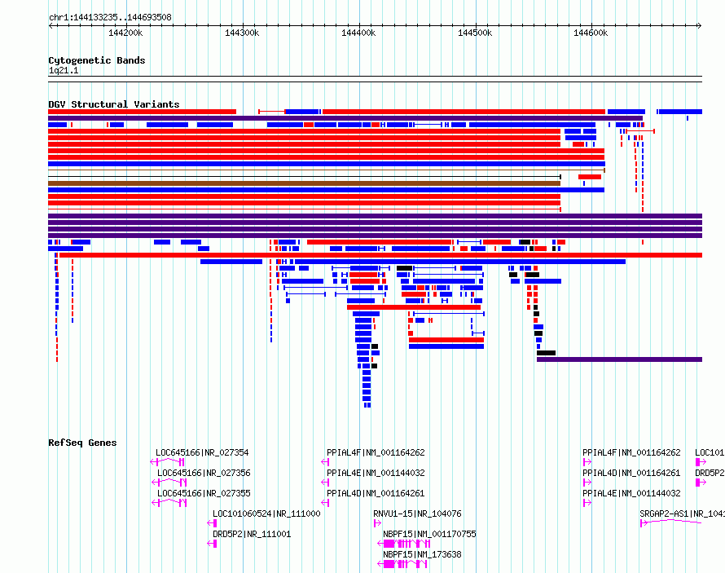Open the Cytogenetic Bands track title
The image size is (725, 573).
coord(97,60)
